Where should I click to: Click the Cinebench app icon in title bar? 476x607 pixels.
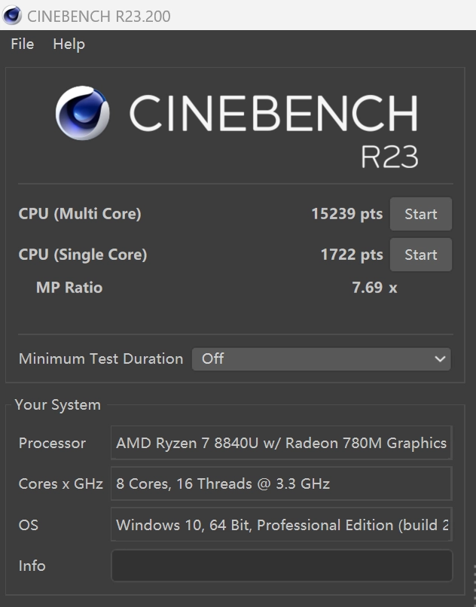pyautogui.click(x=12, y=15)
